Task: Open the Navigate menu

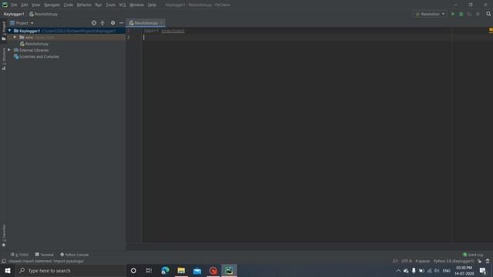Action: coord(52,5)
